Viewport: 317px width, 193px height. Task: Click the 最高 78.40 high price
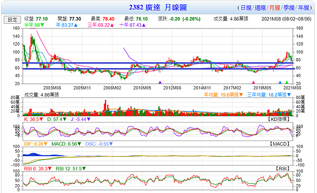102,19
